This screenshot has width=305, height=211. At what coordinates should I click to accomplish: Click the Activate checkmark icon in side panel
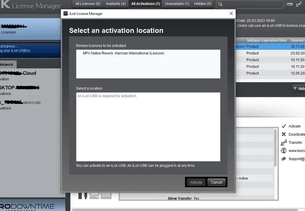pyautogui.click(x=284, y=126)
